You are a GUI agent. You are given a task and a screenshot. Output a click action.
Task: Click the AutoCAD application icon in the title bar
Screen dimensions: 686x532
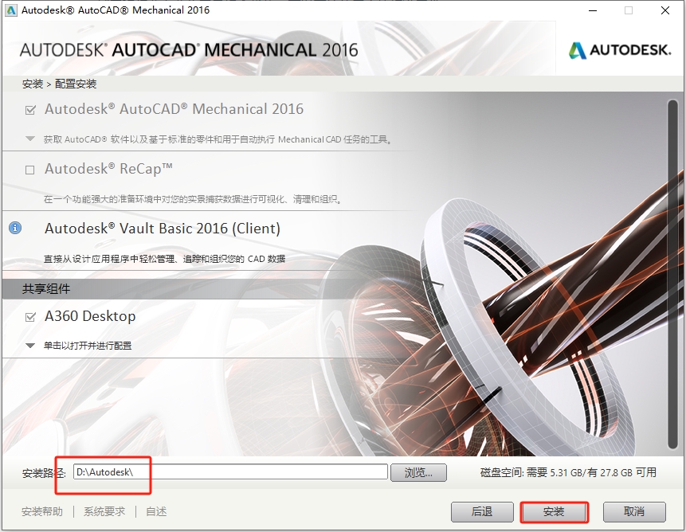coord(10,10)
